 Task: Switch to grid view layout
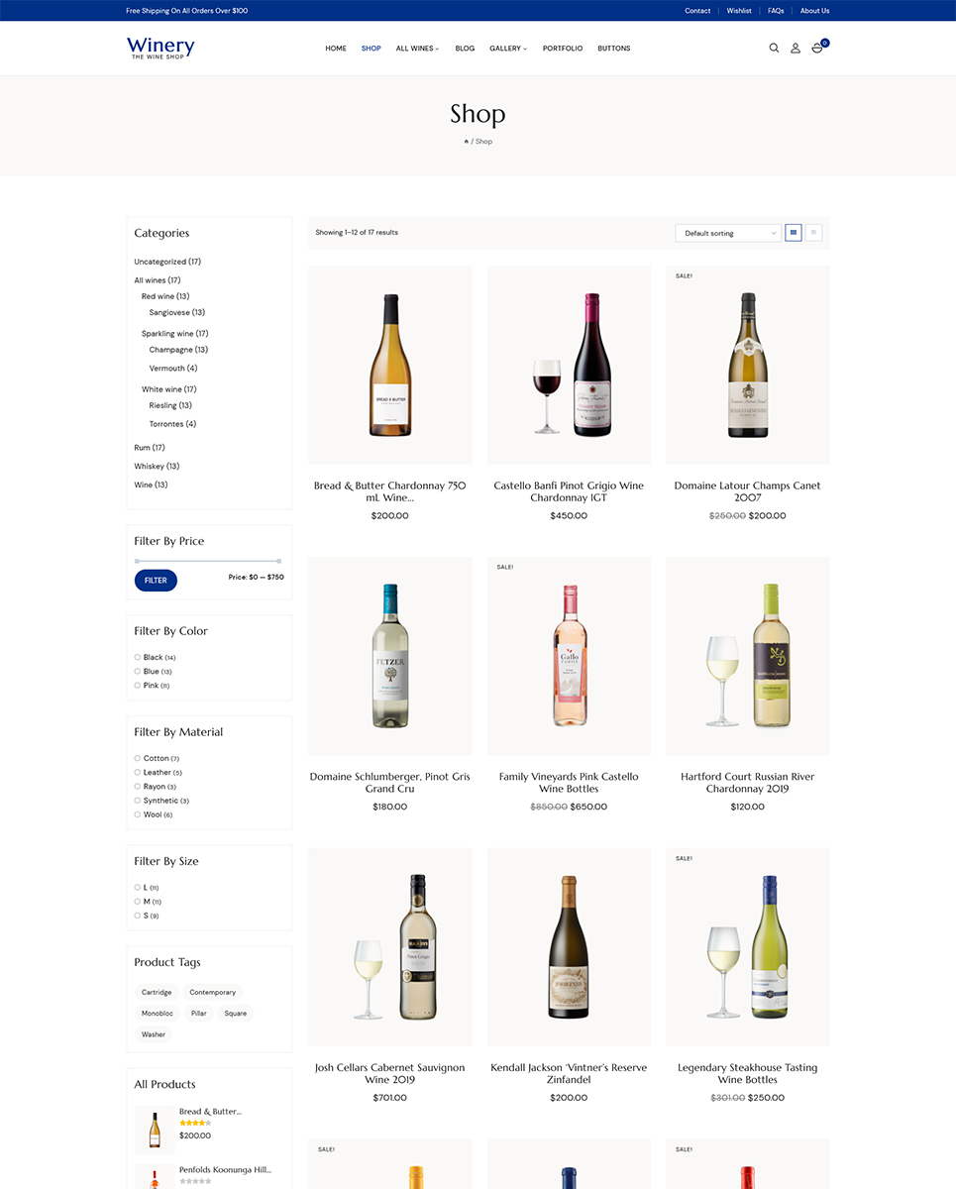(x=794, y=233)
